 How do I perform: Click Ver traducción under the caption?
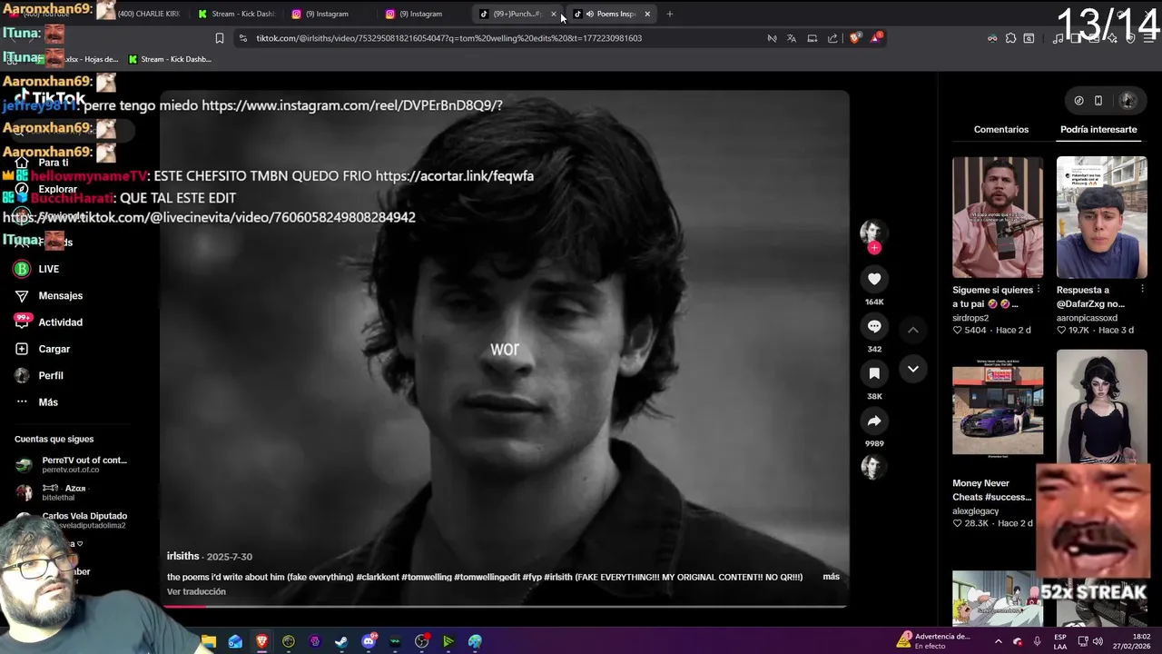(x=196, y=591)
